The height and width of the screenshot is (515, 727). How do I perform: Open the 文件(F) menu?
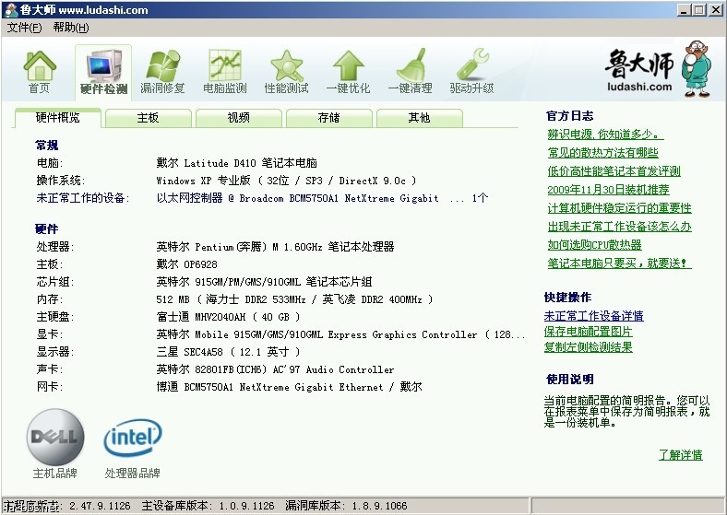coord(24,28)
